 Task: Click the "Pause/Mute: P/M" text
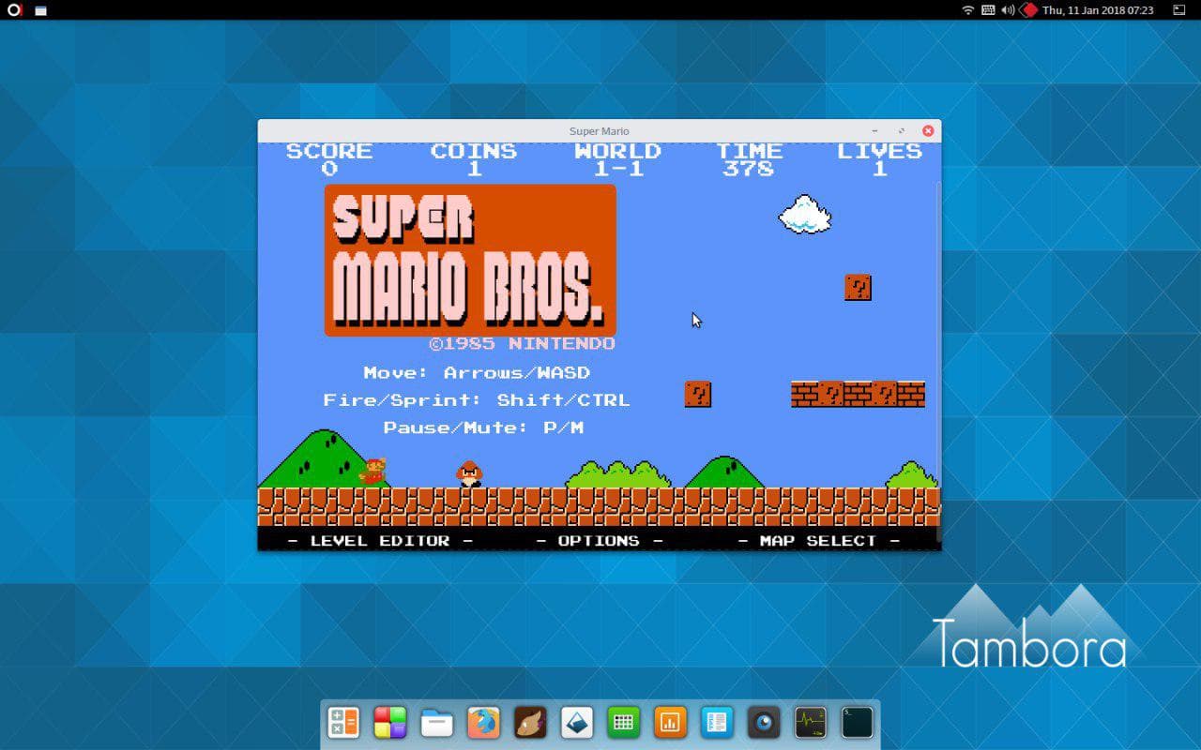483,427
